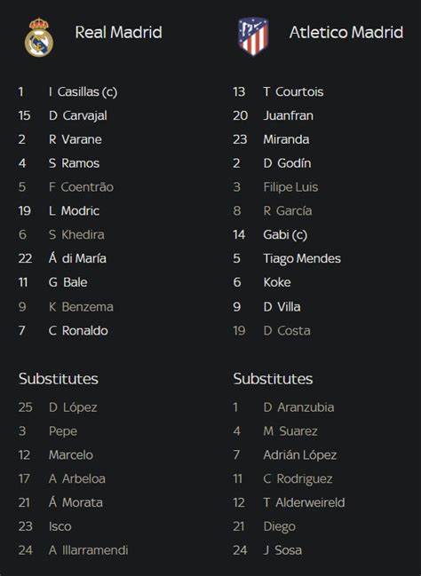The width and height of the screenshot is (421, 576).
Task: Click the Atletico Madrid club crest
Action: [253, 36]
